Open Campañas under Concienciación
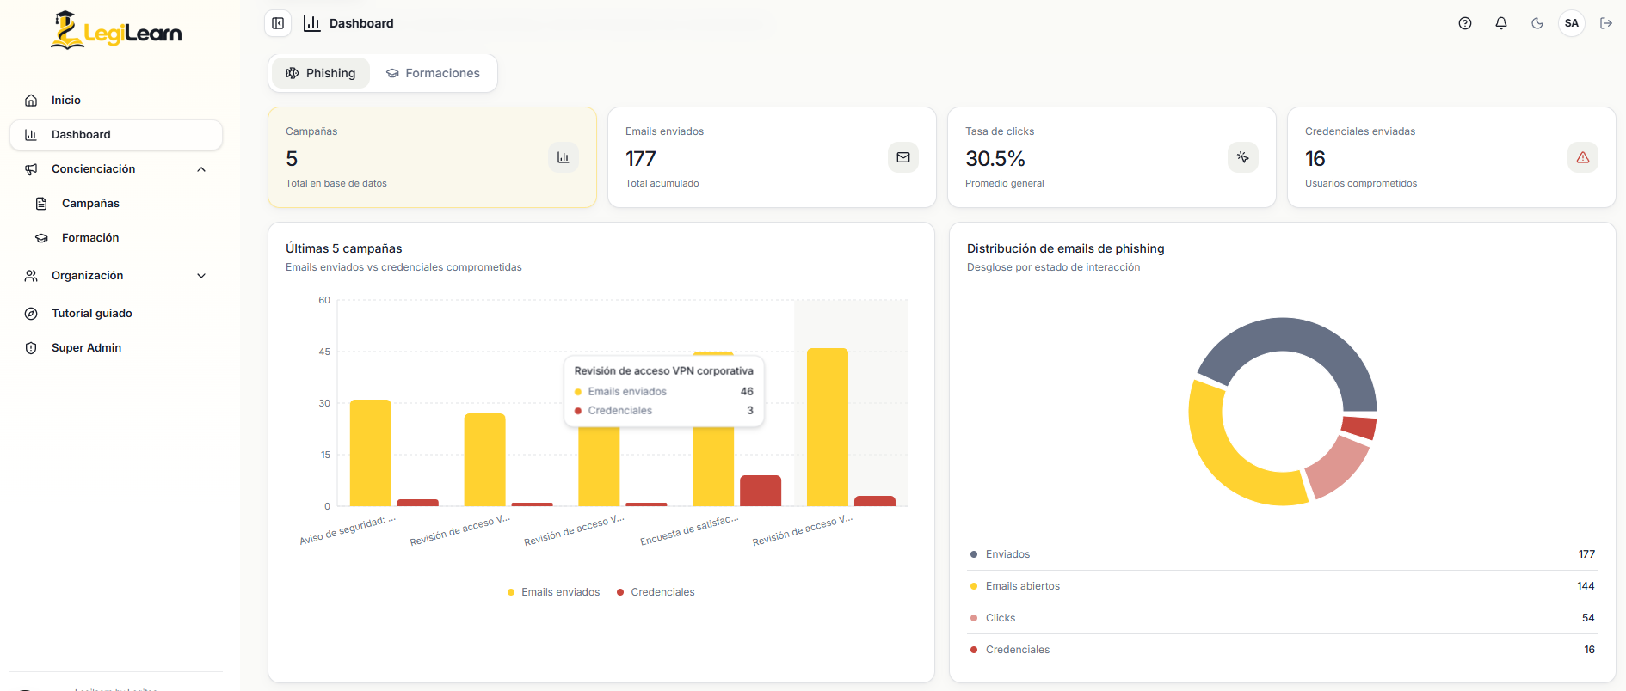The width and height of the screenshot is (1626, 691). [x=121, y=204]
